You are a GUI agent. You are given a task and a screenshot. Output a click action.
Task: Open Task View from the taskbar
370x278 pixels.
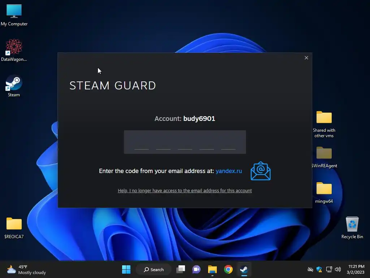[x=181, y=269]
